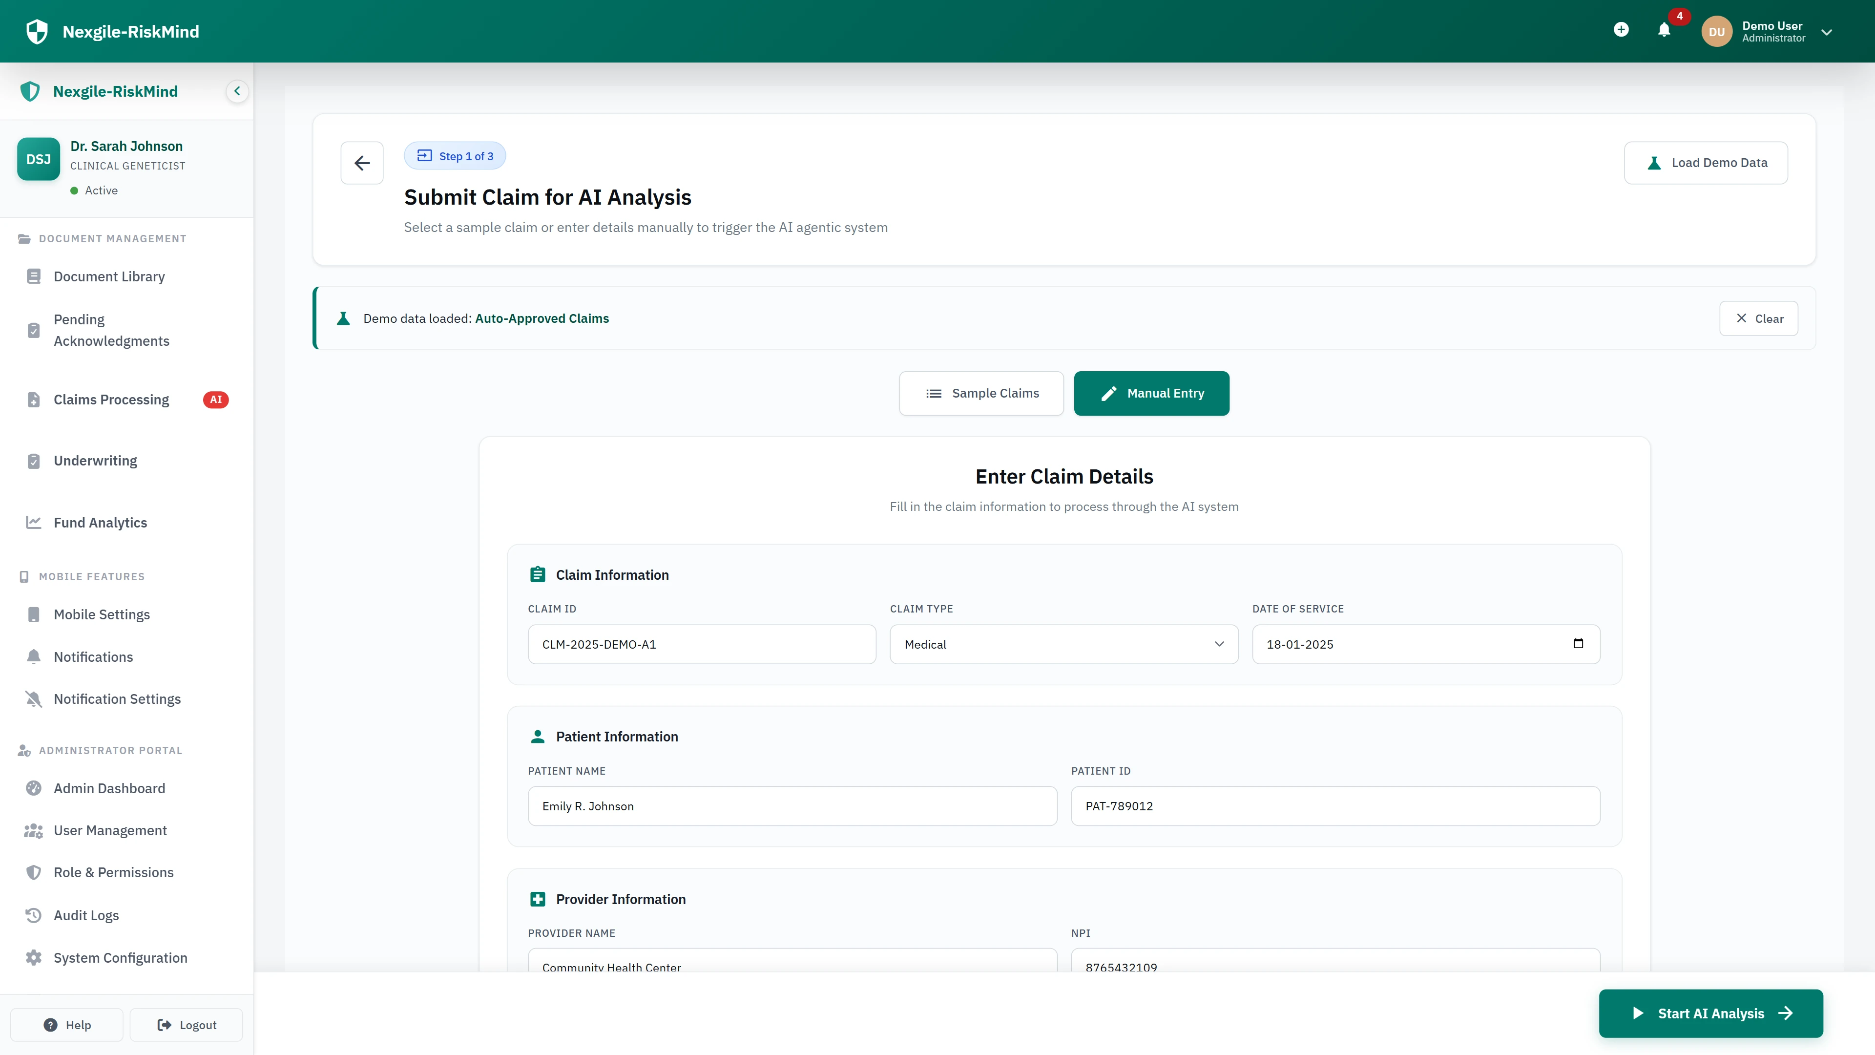Open Audit Logs via the history icon
1875x1055 pixels.
86,915
